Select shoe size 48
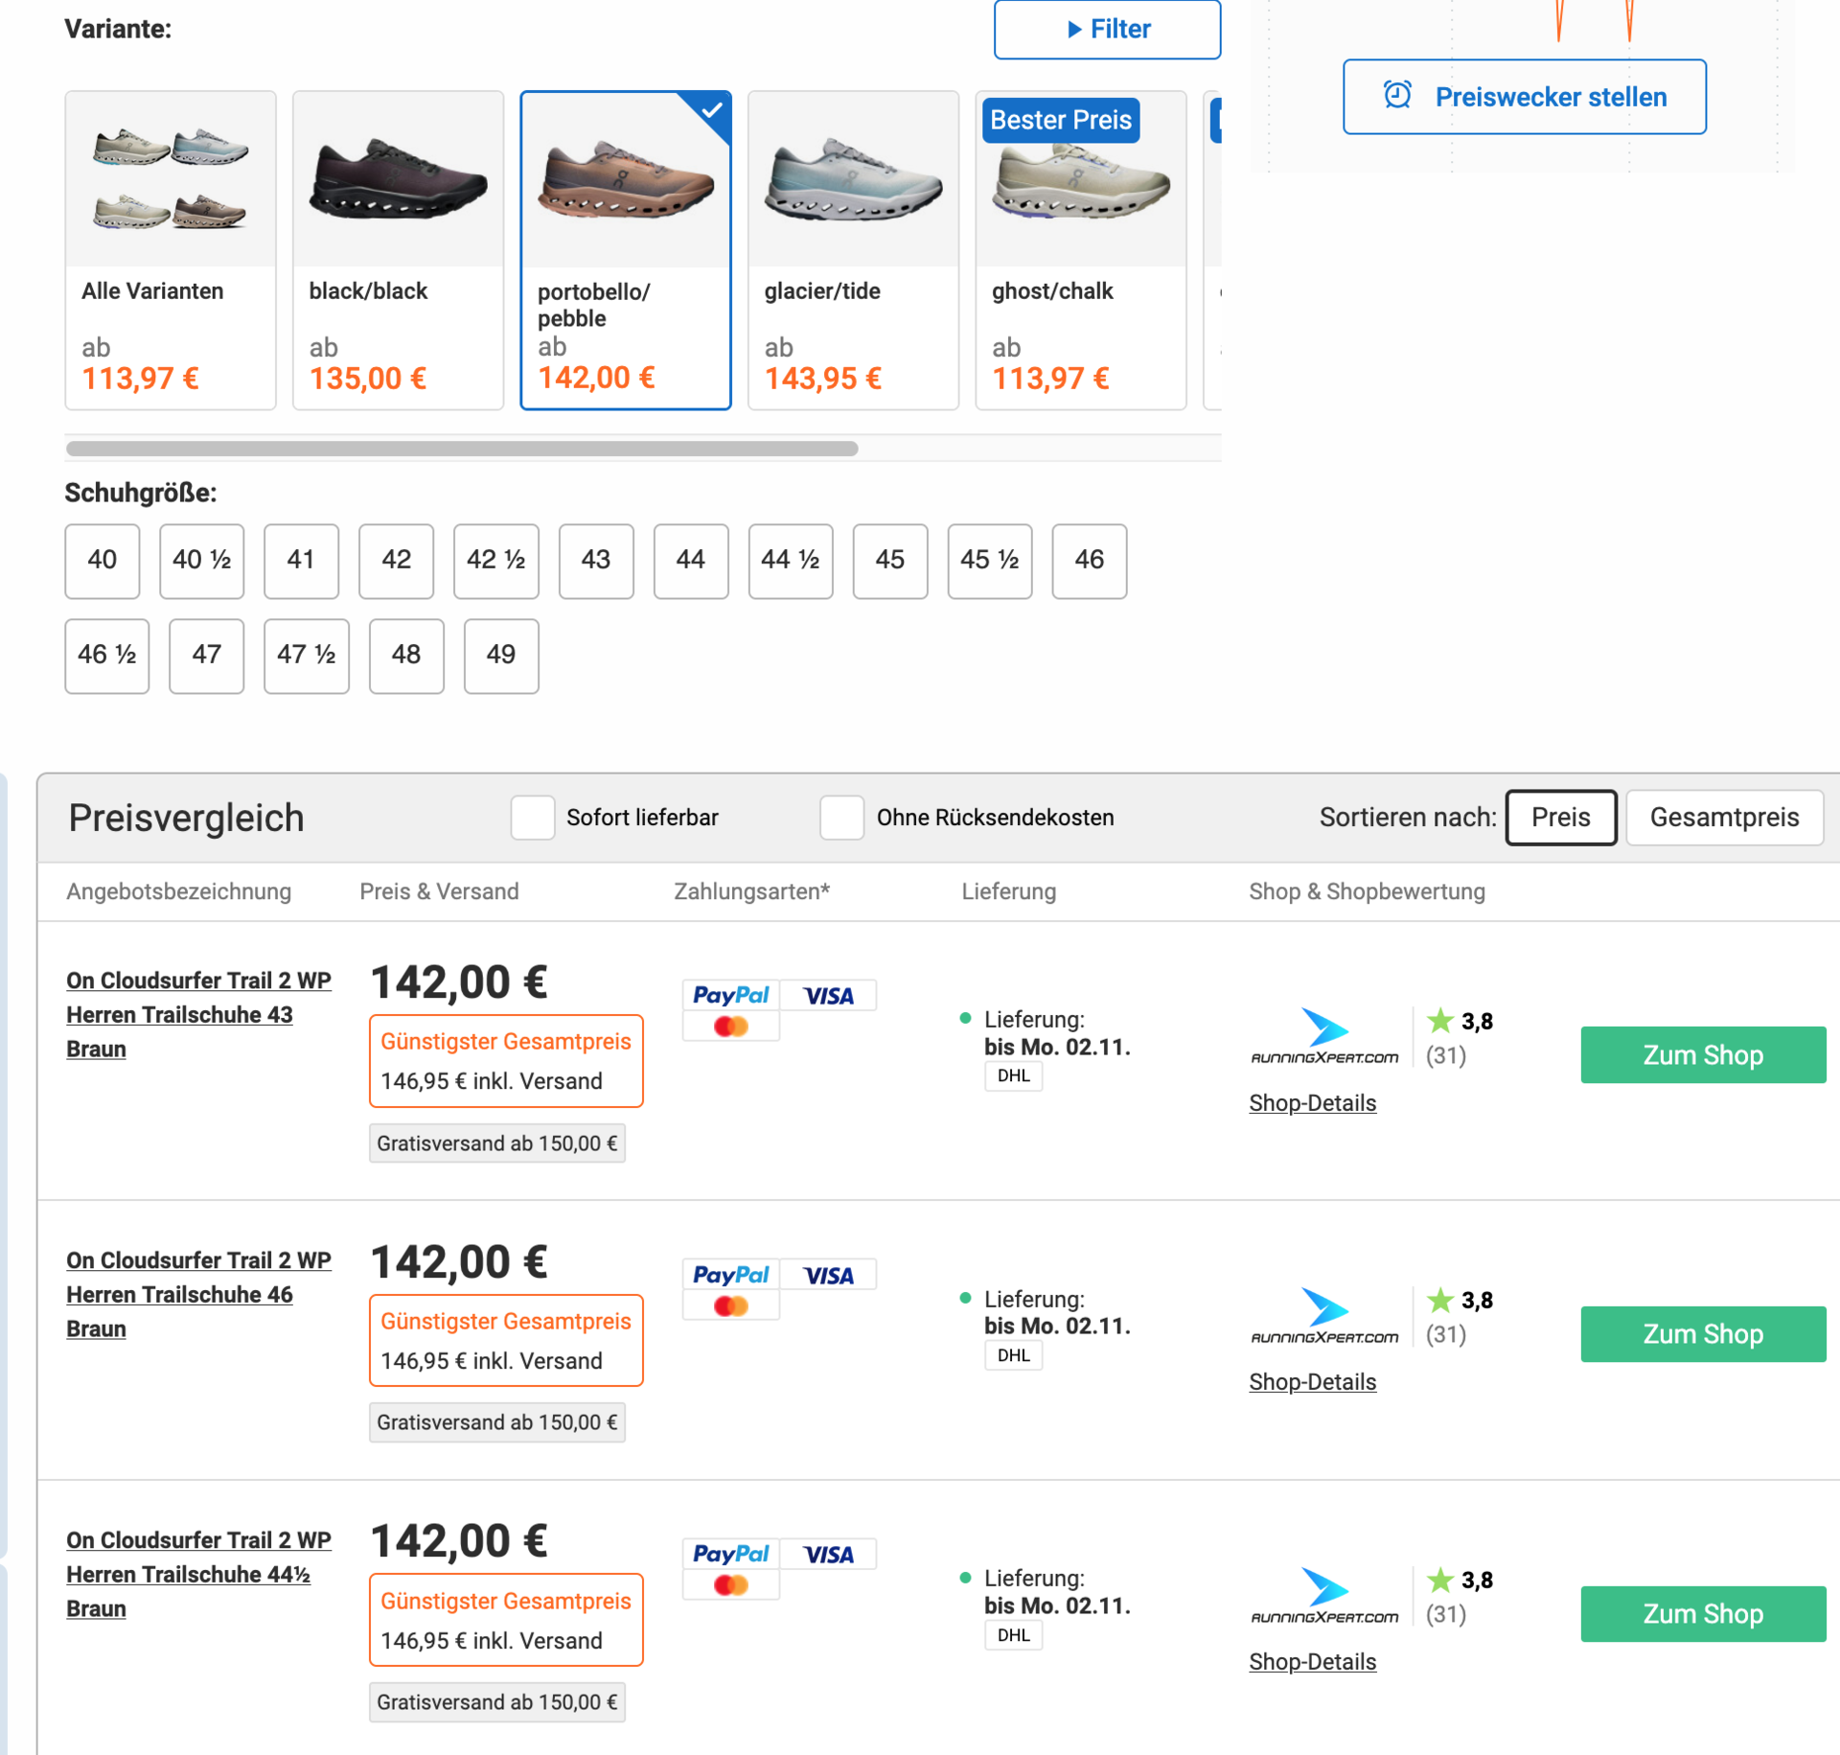 click(x=406, y=656)
